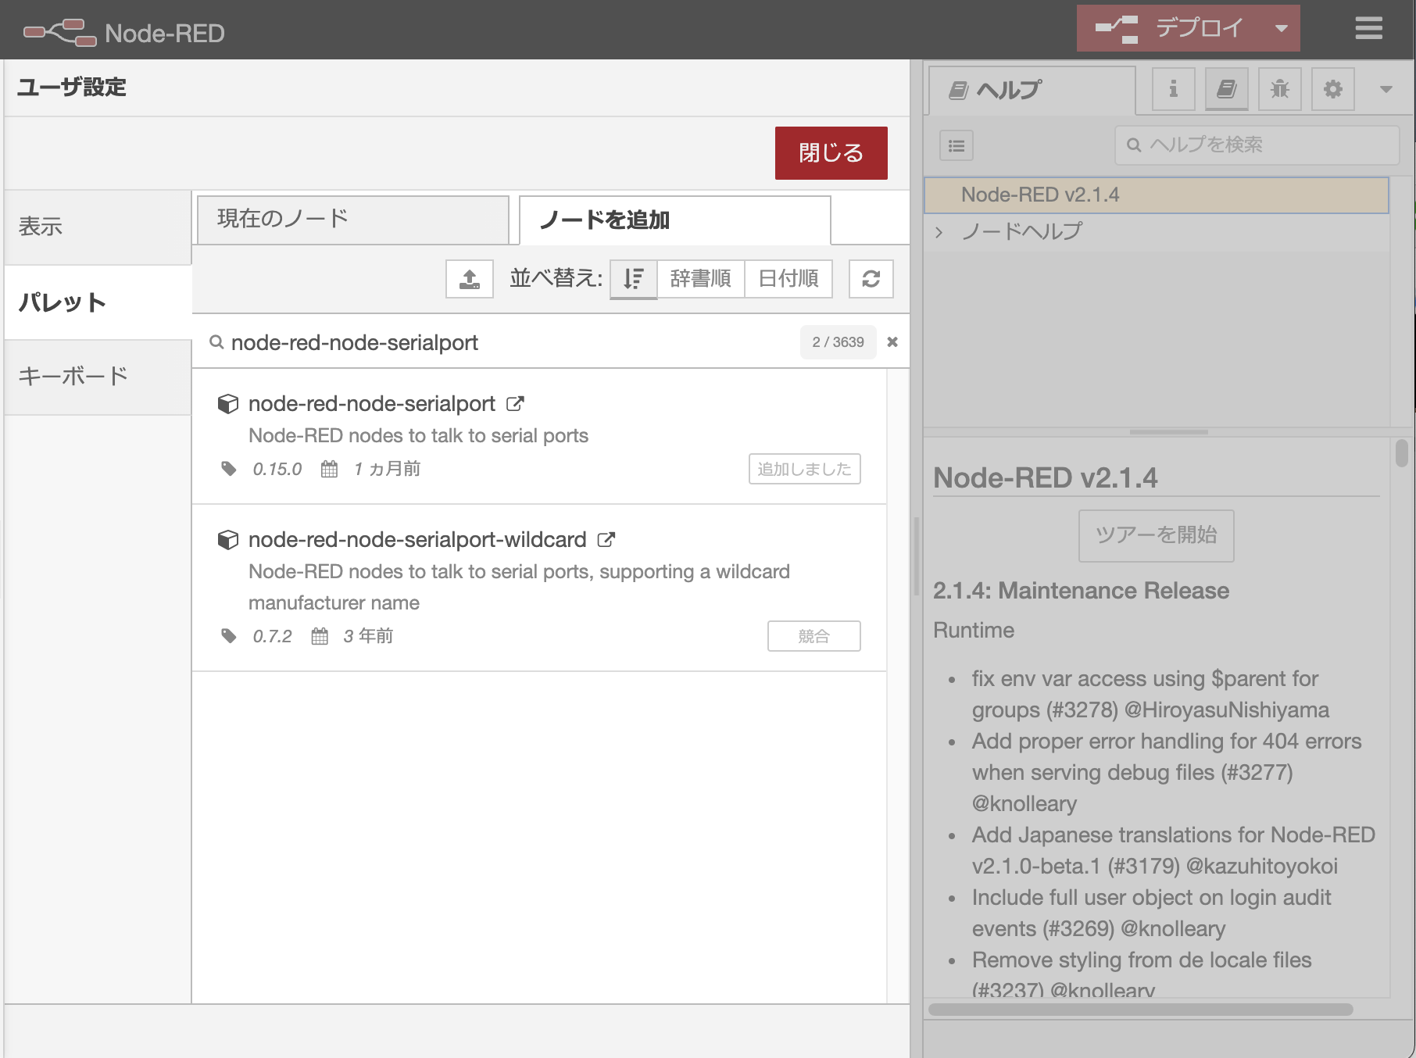Toggle 辞書順 sort order
1416x1058 pixels.
click(x=700, y=278)
